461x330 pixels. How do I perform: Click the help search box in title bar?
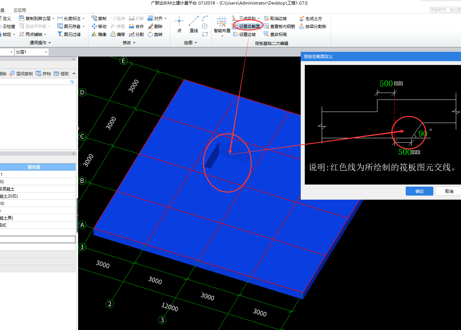pos(445,10)
